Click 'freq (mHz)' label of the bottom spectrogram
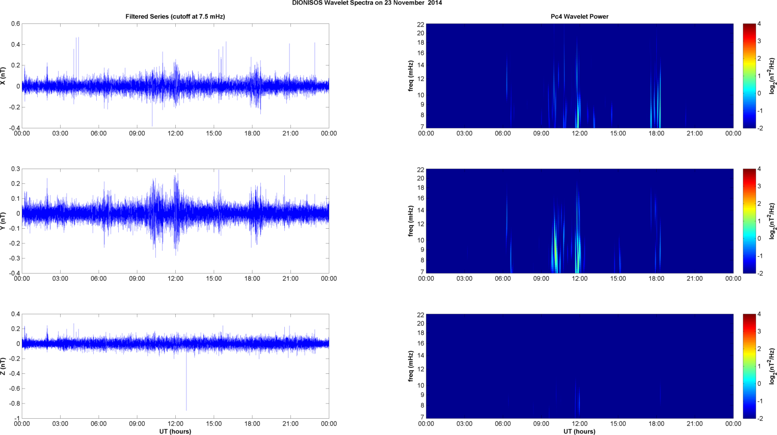Screen dimensions: 777x435 coord(411,366)
